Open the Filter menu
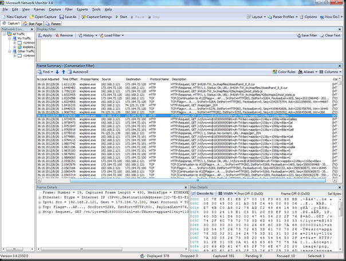This screenshot has width=346, height=261. [x=69, y=10]
